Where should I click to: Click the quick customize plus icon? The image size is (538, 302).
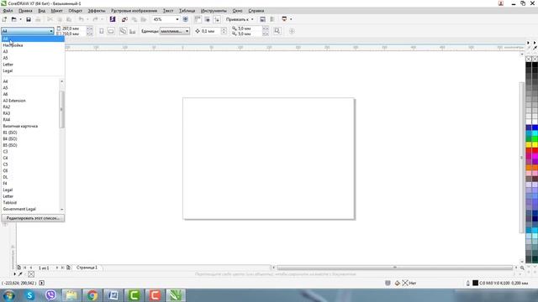pyautogui.click(x=292, y=31)
